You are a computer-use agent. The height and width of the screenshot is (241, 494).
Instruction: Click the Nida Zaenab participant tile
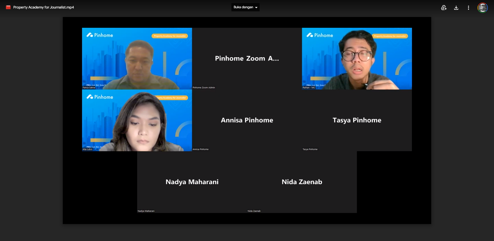[302, 182]
